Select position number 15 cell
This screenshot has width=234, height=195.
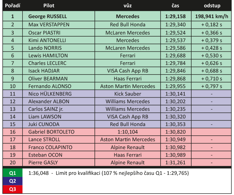12,124
